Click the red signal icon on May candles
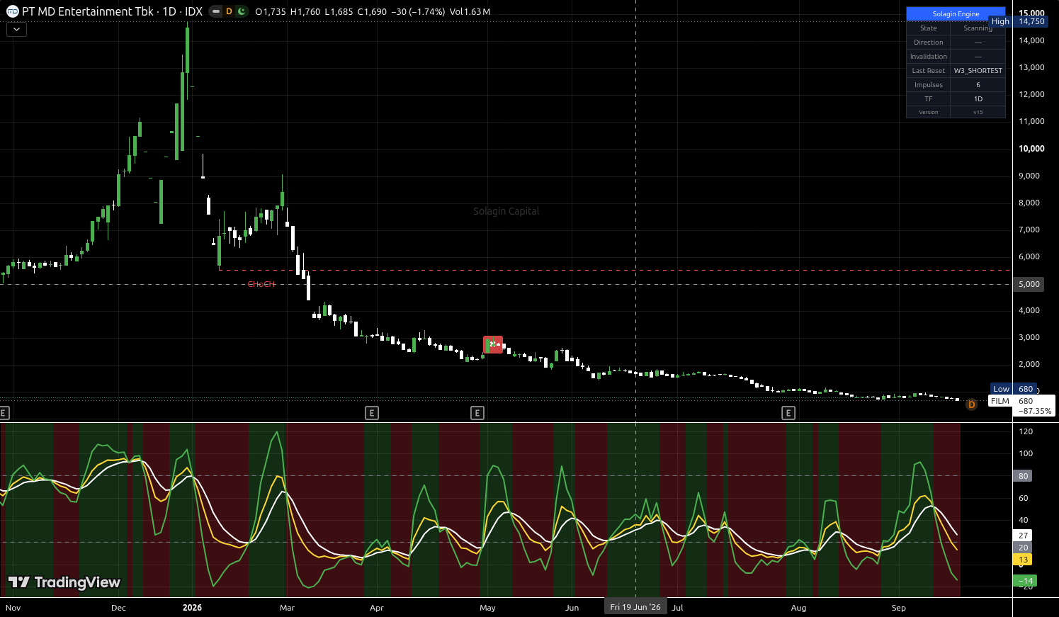 (x=493, y=345)
